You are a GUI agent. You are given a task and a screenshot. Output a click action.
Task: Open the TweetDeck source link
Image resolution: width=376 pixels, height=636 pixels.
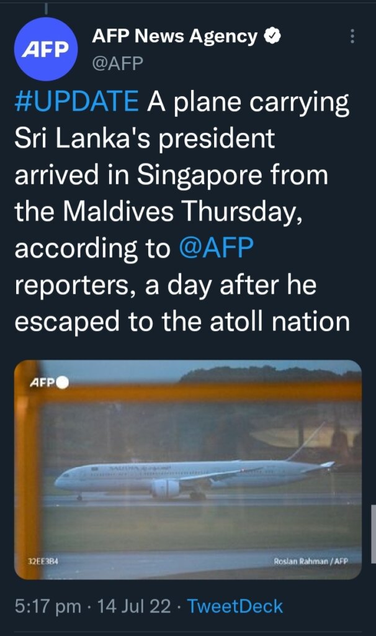tap(235, 606)
